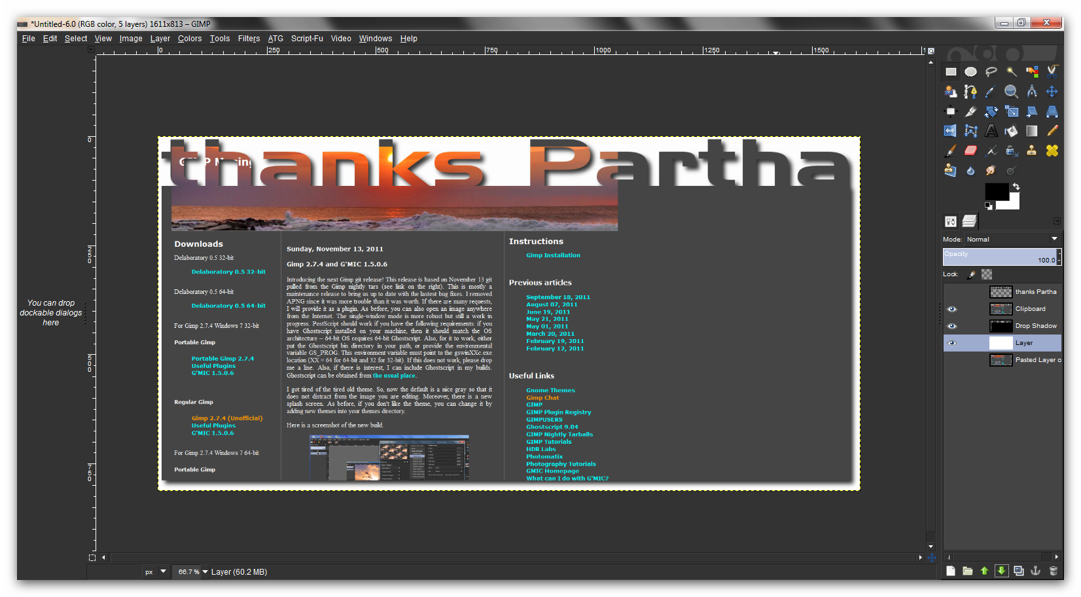Activate the Flip tool

(951, 131)
